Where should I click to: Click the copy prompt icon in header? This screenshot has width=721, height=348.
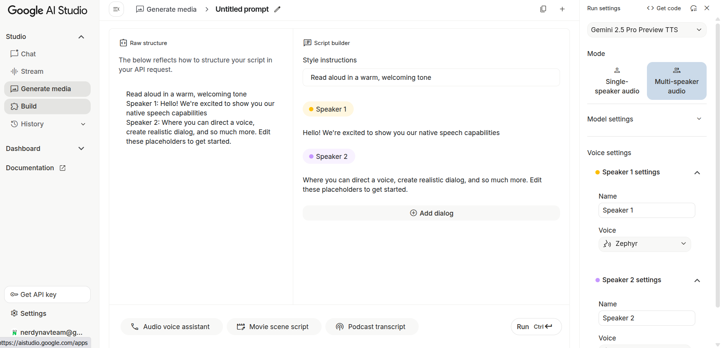[543, 9]
